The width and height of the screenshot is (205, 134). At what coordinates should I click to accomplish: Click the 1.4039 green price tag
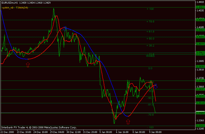pos(200,44)
